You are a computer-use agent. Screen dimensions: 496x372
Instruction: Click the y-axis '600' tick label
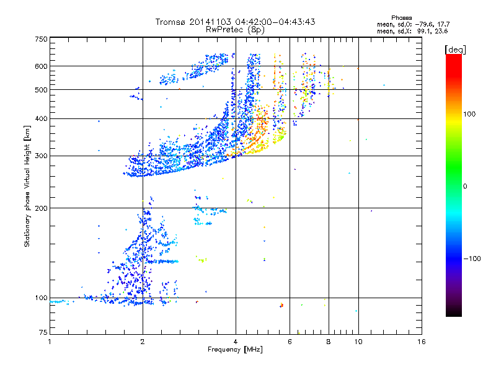click(x=41, y=66)
